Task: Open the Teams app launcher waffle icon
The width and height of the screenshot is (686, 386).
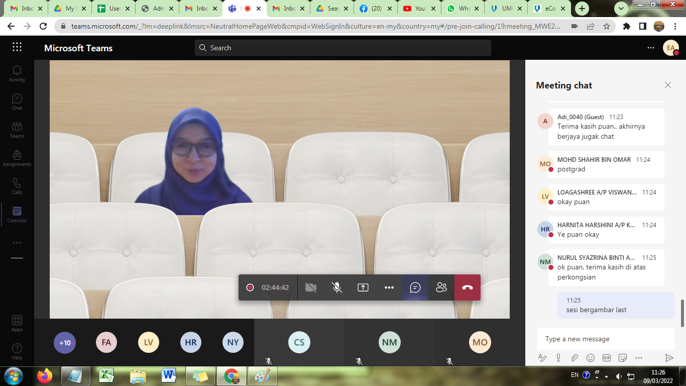Action: (17, 47)
